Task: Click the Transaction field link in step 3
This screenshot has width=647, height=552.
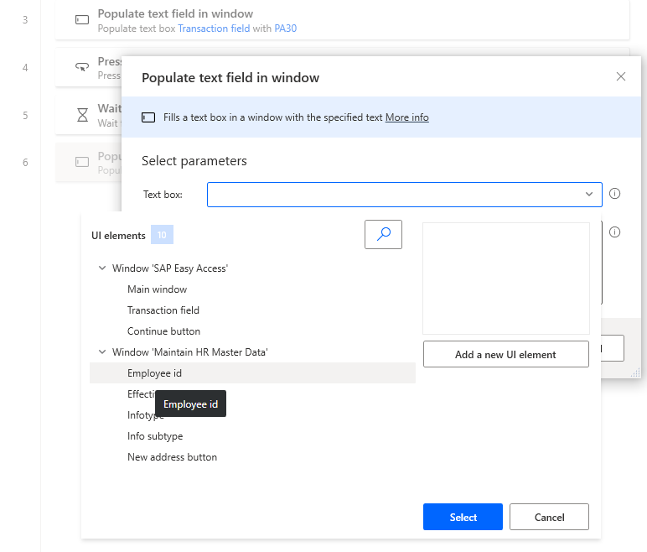Action: [x=214, y=29]
